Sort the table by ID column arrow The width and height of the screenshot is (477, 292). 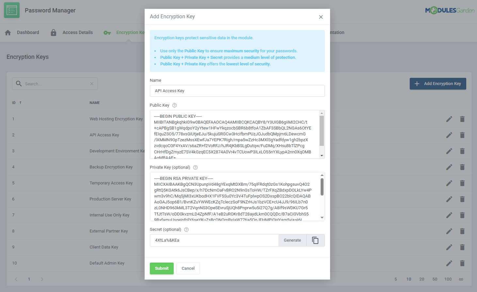click(20, 103)
